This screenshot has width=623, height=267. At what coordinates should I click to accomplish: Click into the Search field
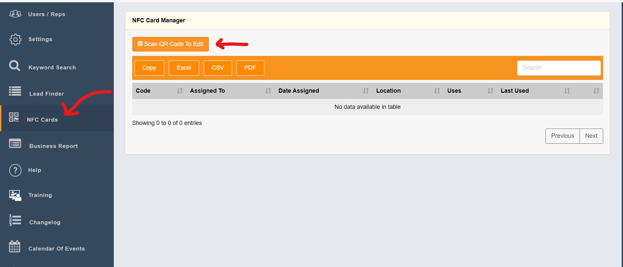559,68
